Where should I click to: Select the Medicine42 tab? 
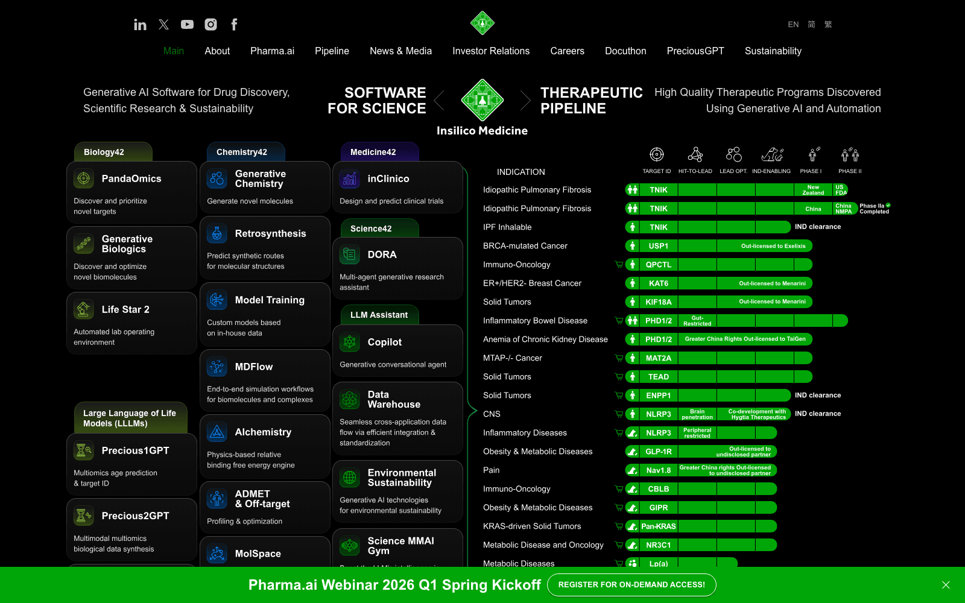[x=380, y=152]
